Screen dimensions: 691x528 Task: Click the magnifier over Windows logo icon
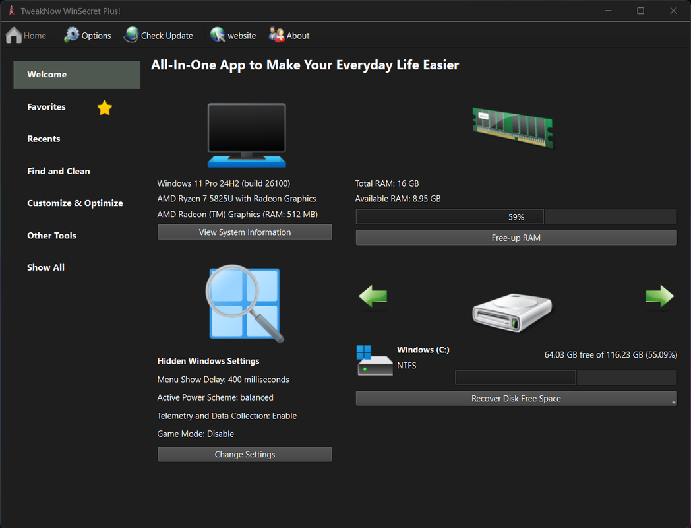[245, 304]
